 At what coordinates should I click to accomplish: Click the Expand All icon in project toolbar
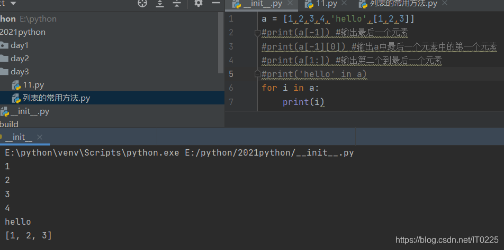160,4
